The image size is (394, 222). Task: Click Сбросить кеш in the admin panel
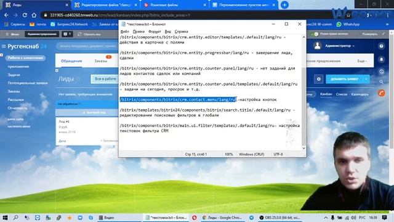tap(89, 34)
